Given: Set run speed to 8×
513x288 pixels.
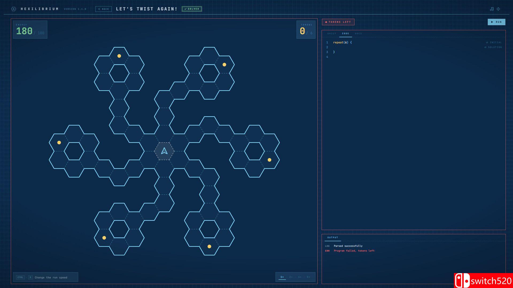Looking at the screenshot, I should [309, 277].
